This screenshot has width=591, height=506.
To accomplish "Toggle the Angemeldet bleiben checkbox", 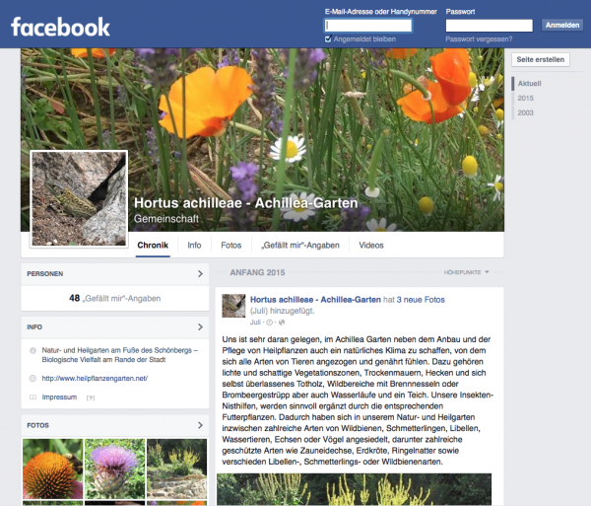I will 328,39.
